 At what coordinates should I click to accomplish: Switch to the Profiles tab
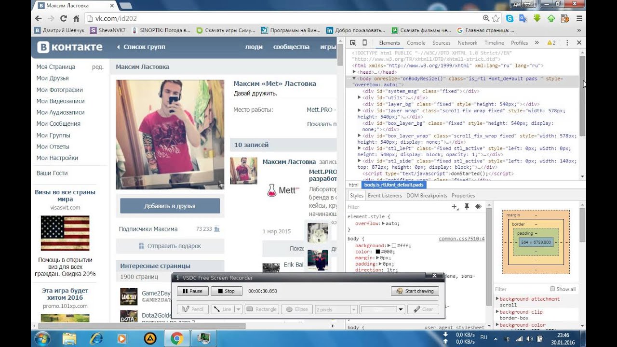click(520, 43)
